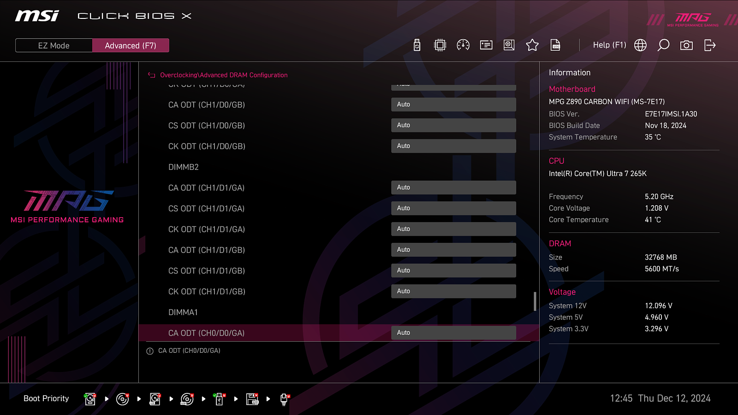This screenshot has height=415, width=738.
Task: Click the MSI logo
Action: pos(37,16)
